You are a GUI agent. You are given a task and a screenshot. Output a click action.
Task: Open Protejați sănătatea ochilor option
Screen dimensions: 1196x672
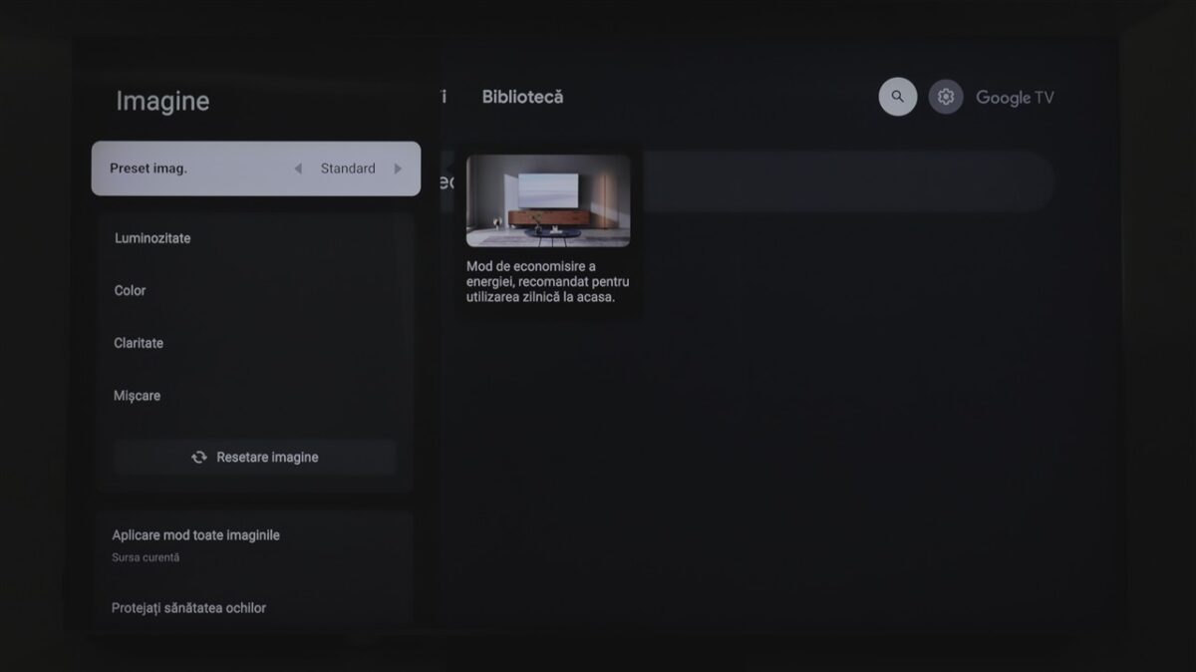coord(189,607)
